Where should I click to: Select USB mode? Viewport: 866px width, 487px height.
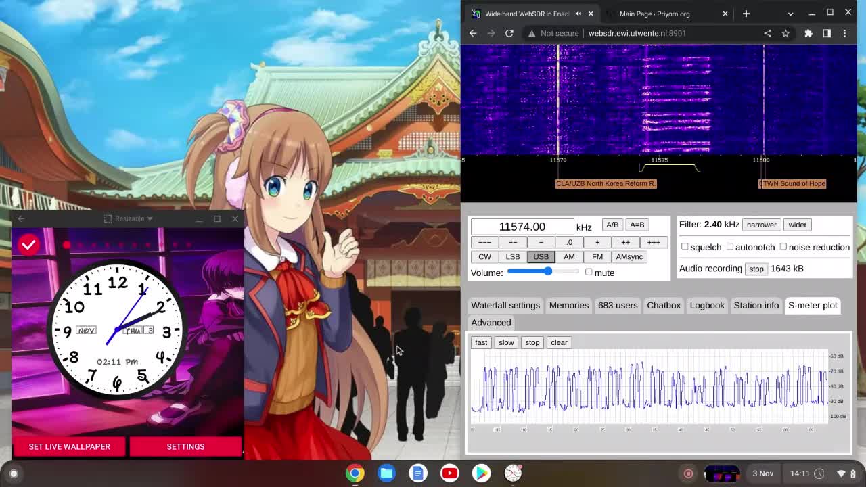[541, 256]
